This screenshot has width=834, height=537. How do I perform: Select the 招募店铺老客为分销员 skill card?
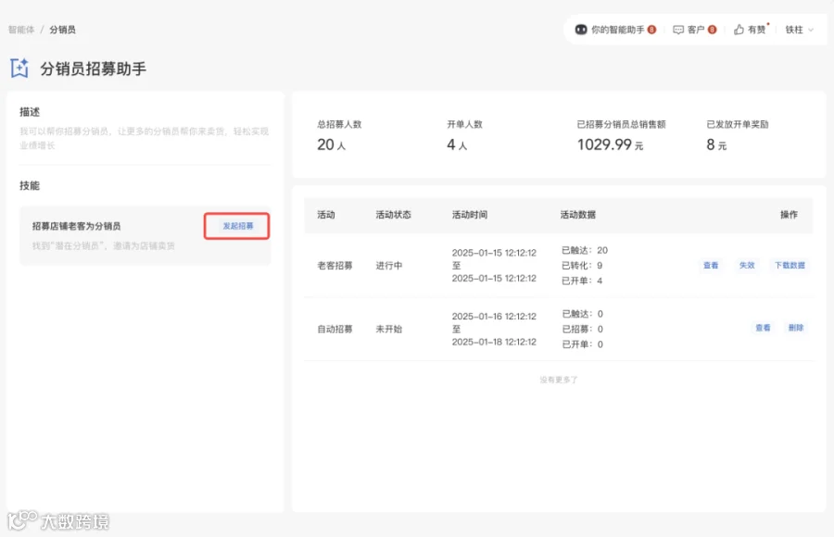pyautogui.click(x=145, y=235)
